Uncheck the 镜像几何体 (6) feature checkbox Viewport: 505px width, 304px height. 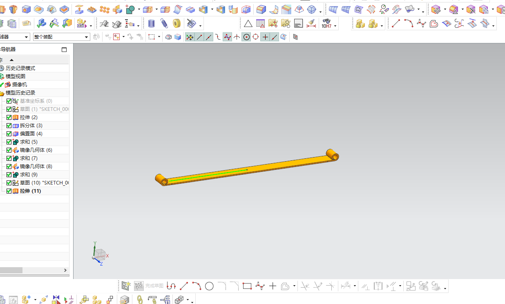pos(9,150)
